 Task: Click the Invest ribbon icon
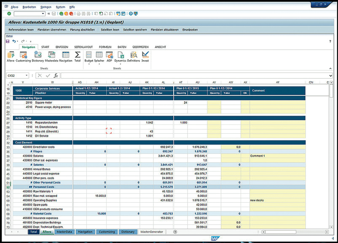point(145,55)
